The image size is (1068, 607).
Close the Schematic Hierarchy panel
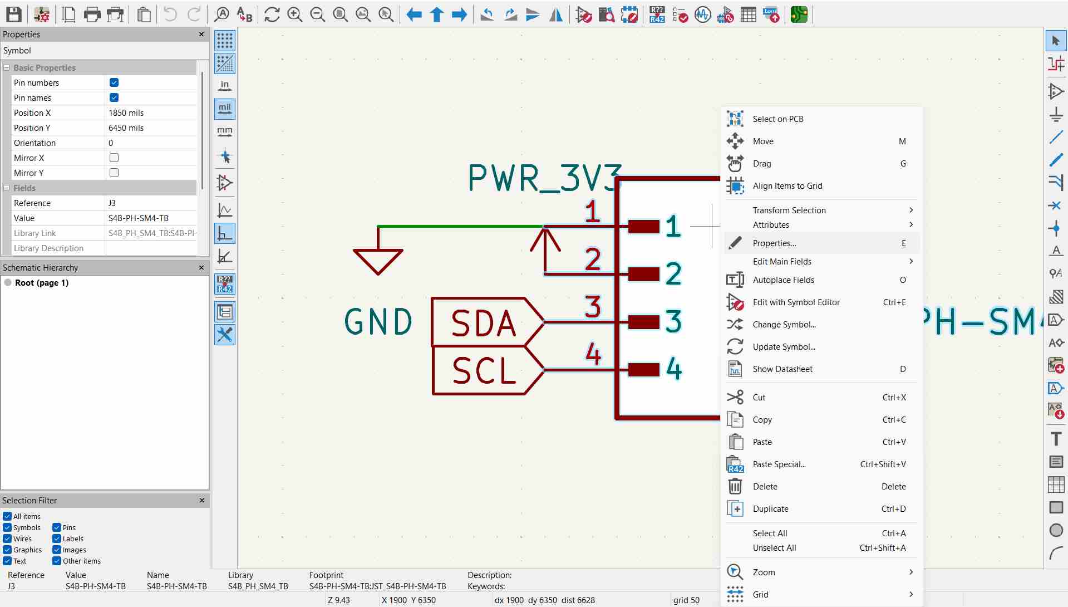pos(201,268)
